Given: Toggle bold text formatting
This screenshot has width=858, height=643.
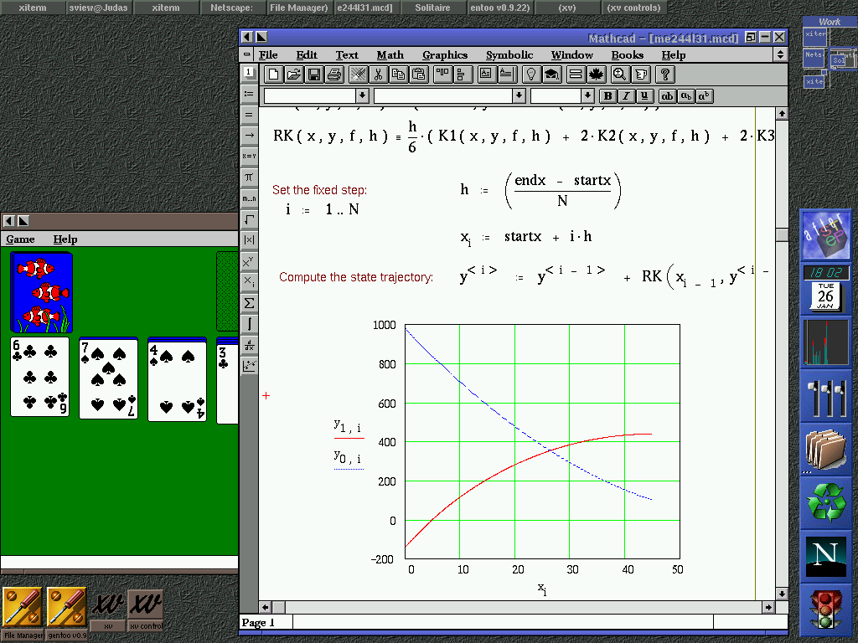Looking at the screenshot, I should [608, 96].
